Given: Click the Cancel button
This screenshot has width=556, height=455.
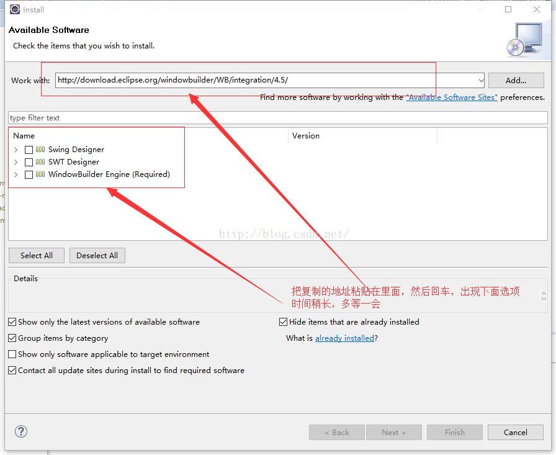Looking at the screenshot, I should 515,432.
